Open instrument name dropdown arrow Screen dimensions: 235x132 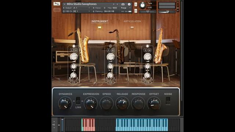[65, 4]
